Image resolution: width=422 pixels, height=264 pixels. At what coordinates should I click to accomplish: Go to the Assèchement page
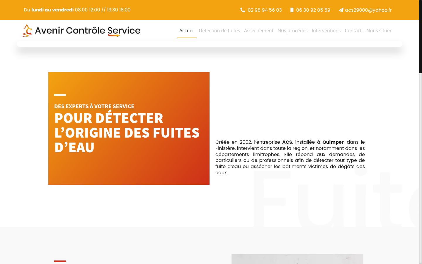click(x=259, y=31)
